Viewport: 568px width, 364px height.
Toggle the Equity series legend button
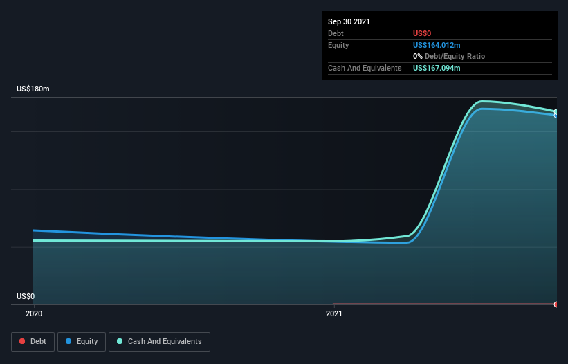(x=82, y=342)
